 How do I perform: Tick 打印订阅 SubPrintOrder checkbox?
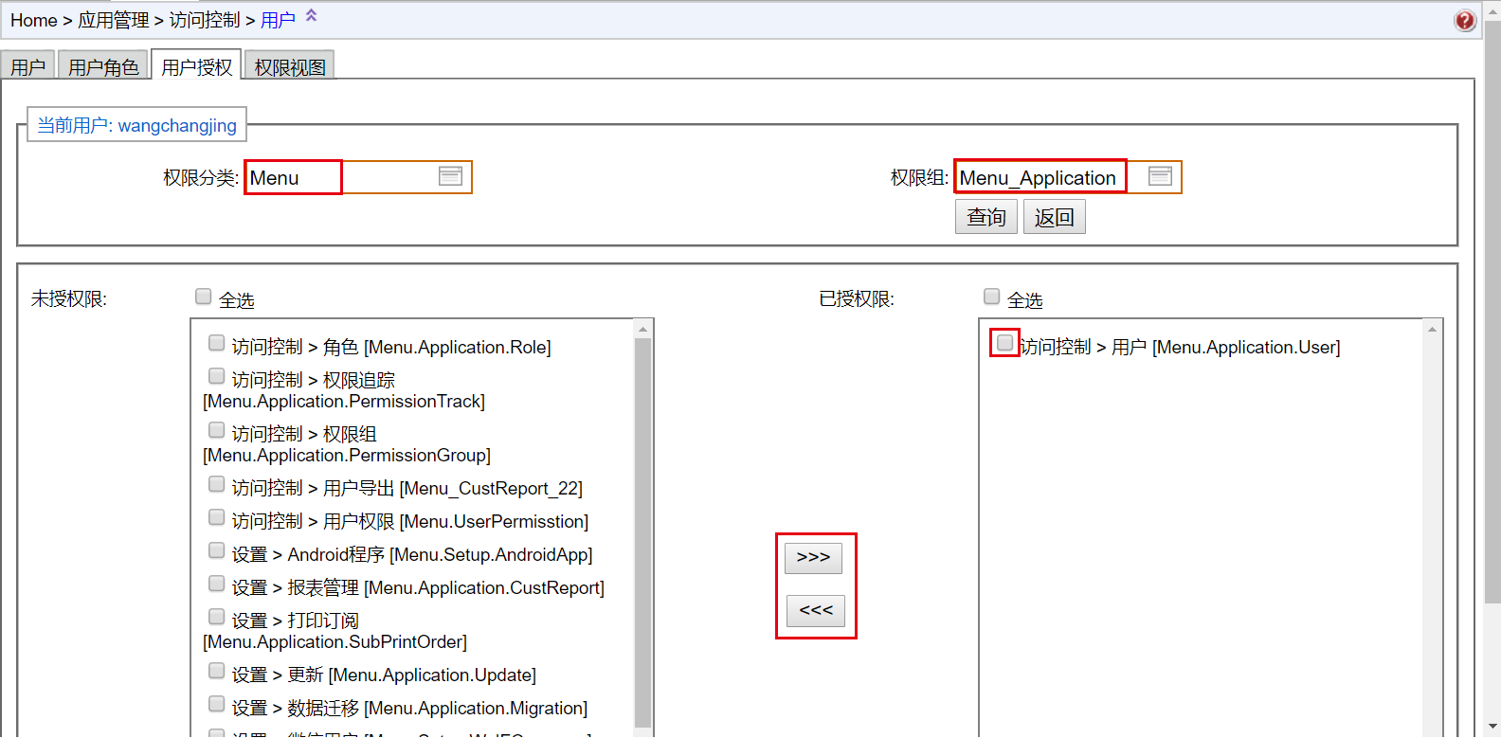click(x=216, y=617)
